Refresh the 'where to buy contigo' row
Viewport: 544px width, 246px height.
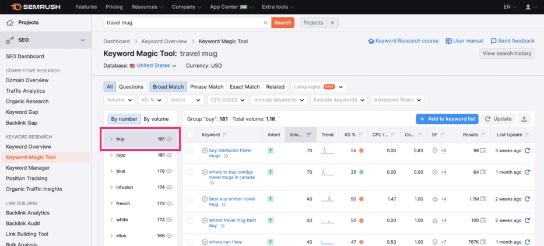pyautogui.click(x=527, y=172)
